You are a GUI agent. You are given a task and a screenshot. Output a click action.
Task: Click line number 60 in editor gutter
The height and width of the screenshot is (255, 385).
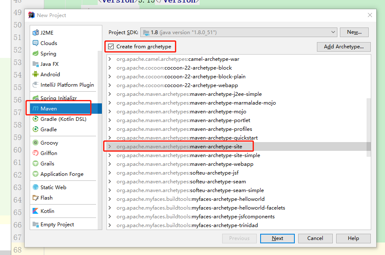(x=18, y=150)
